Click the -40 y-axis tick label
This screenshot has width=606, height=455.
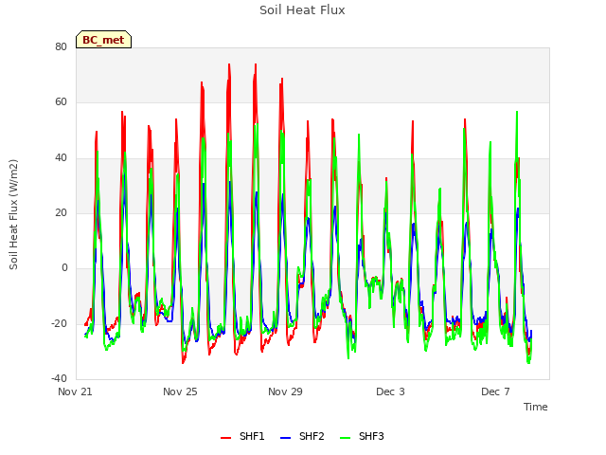60,379
